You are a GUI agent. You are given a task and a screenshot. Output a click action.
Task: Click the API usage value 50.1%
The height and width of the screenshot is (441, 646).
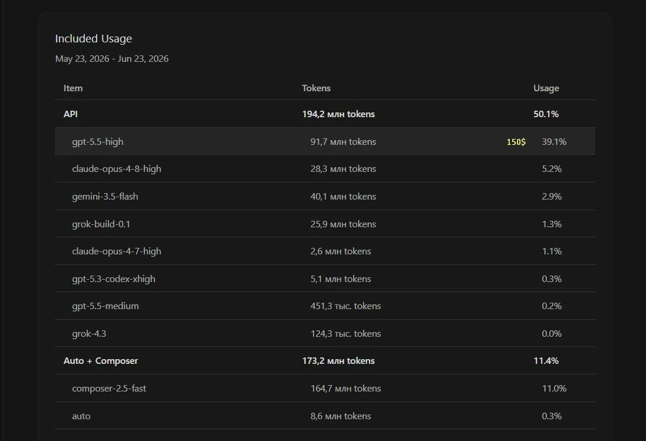(546, 114)
